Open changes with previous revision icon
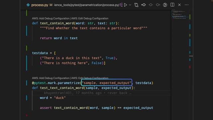Image resolution: width=213 pixels, height=120 pixels. [143, 5]
